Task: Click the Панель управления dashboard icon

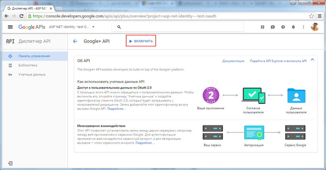Action: (10, 56)
